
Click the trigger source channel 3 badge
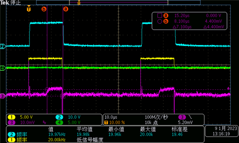[x=182, y=117]
